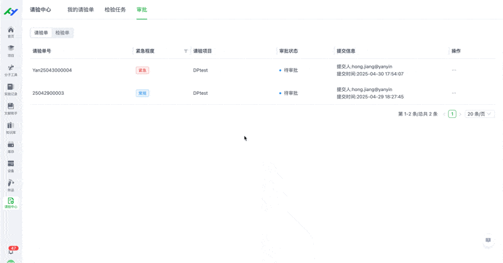The width and height of the screenshot is (503, 263).
Task: Select the 审批 tab
Action: point(142,9)
